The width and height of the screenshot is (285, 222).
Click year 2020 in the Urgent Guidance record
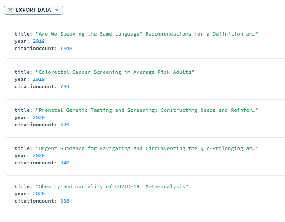point(39,156)
